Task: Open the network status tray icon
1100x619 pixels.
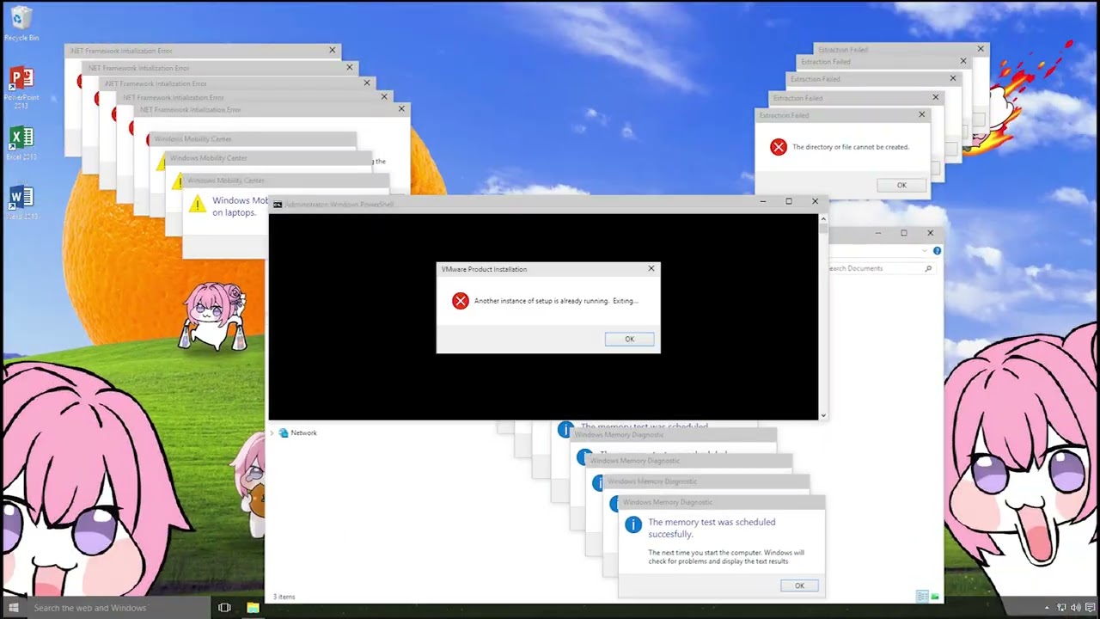Action: point(1061,608)
